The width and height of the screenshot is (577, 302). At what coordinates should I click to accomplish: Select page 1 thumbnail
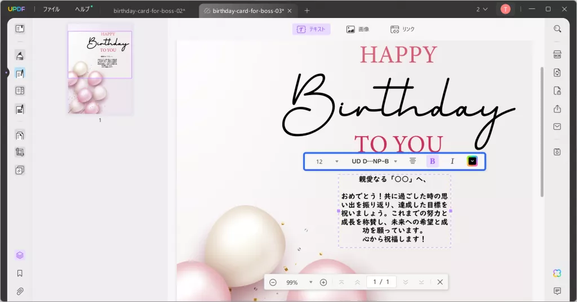point(100,69)
